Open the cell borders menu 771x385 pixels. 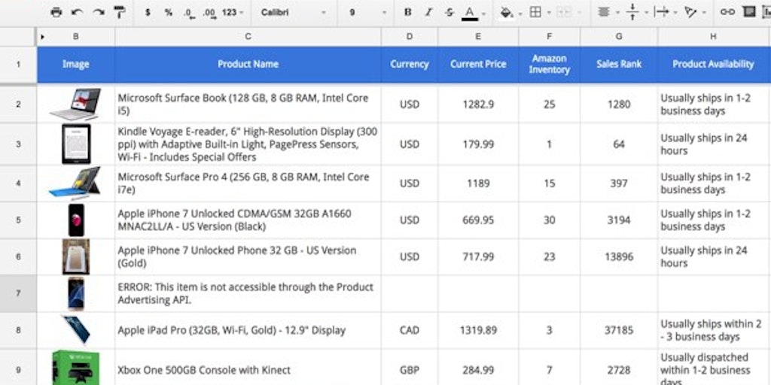pos(535,12)
